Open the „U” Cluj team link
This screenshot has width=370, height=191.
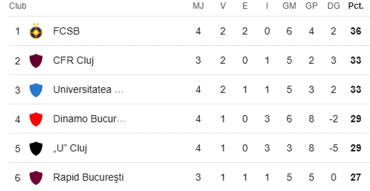pos(70,148)
